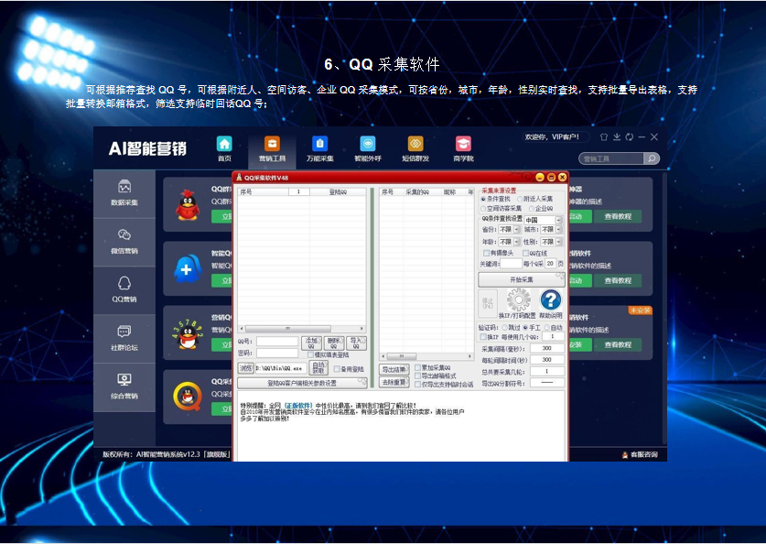This screenshot has height=544, width=766.
Task: Click the 添加QQ button
Action: (x=311, y=343)
